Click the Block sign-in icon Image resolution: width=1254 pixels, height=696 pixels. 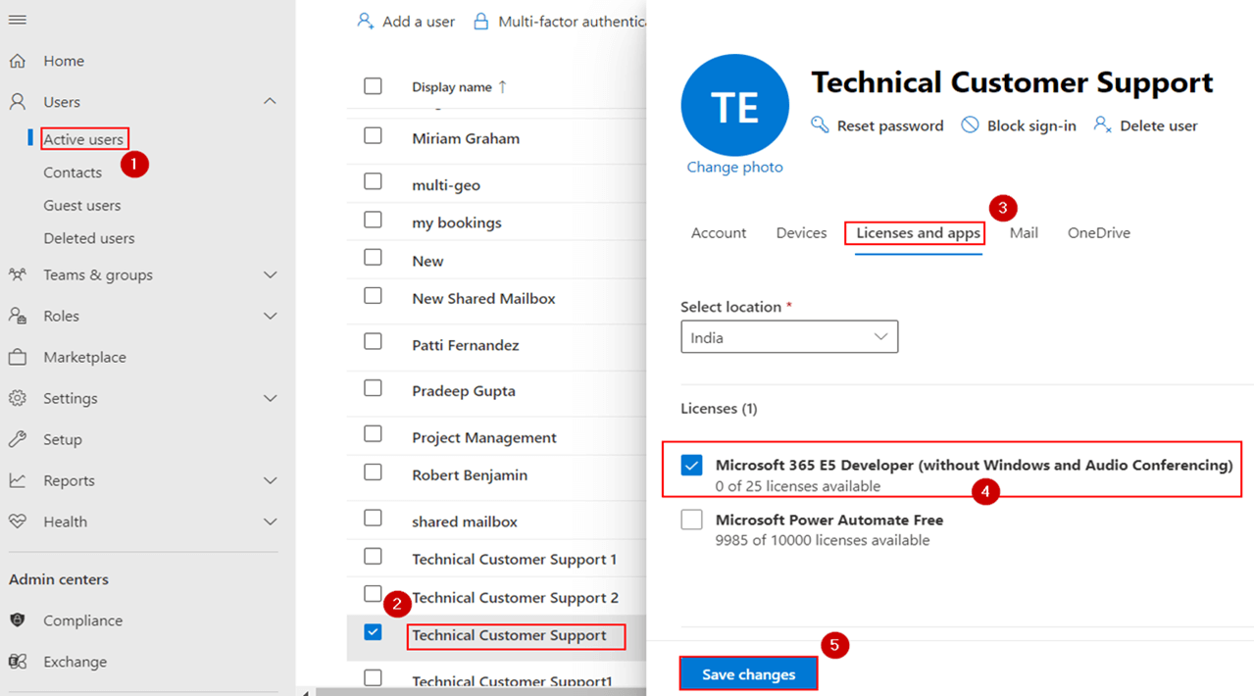[x=970, y=125]
